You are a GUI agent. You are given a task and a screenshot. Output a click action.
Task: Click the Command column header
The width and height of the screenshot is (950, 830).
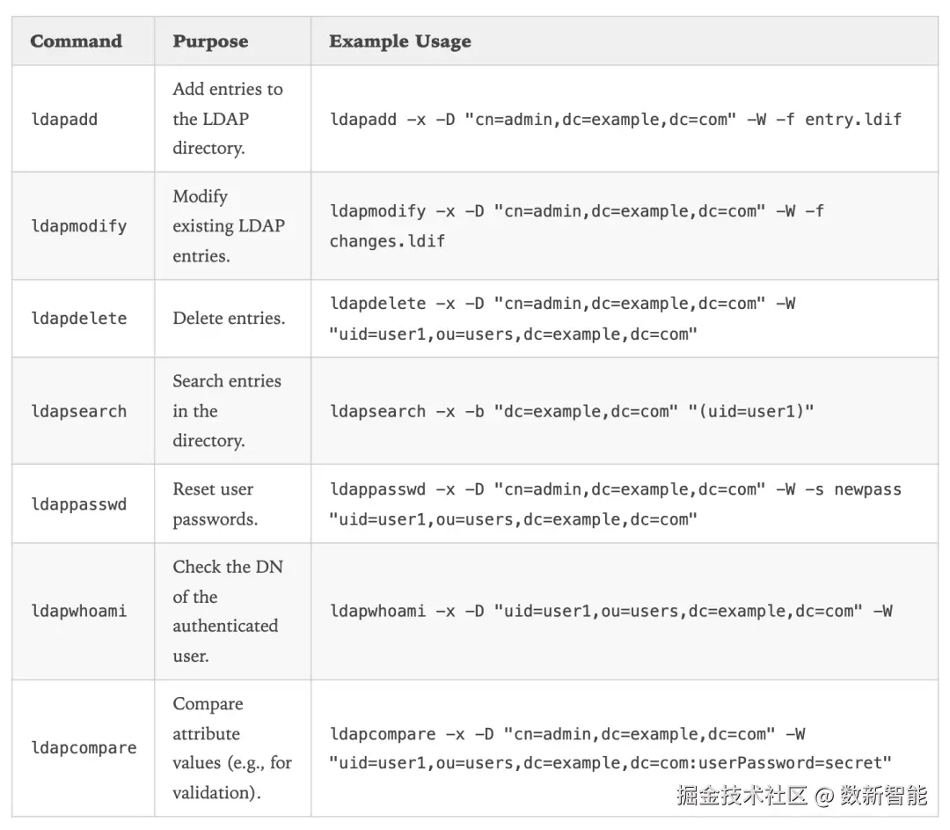click(x=77, y=41)
